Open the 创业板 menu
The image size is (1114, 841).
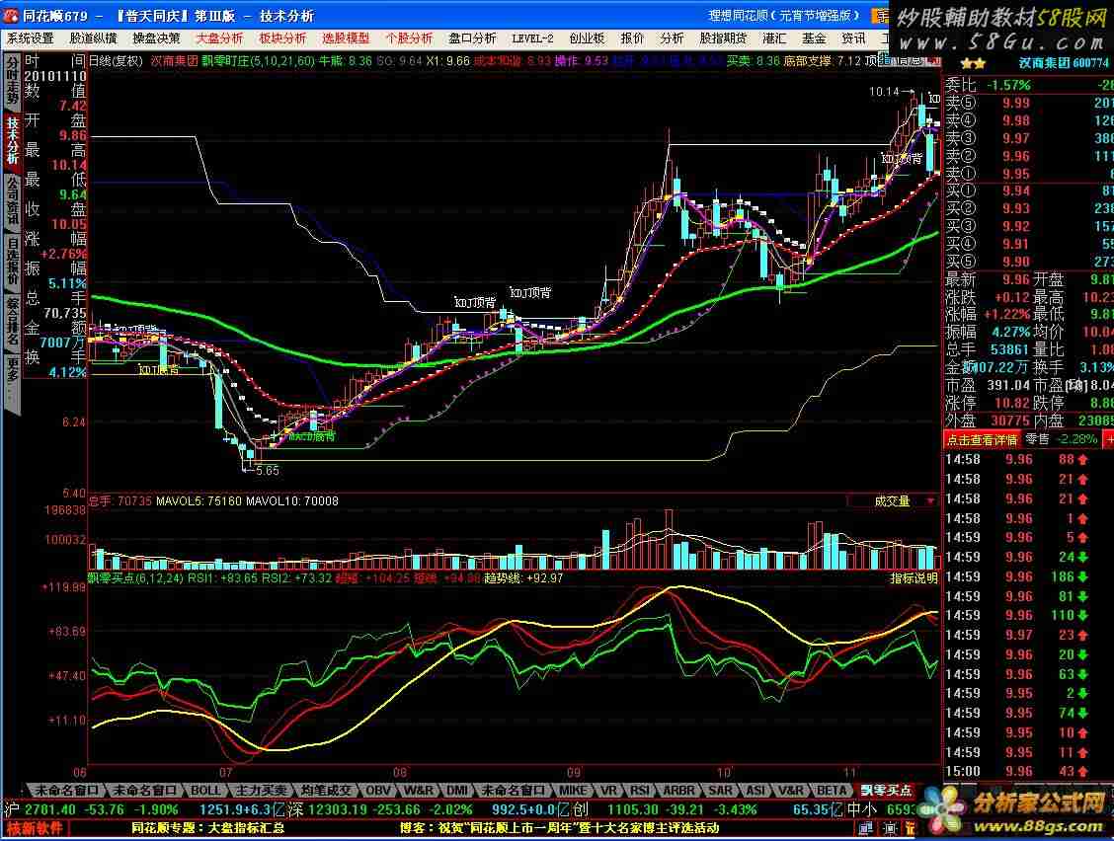pos(587,38)
